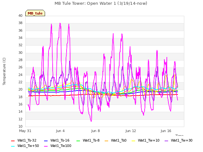This screenshot has height=152, width=203.
Task: Select the Wat1_Tw+10 legend label
Action: tap(149, 141)
